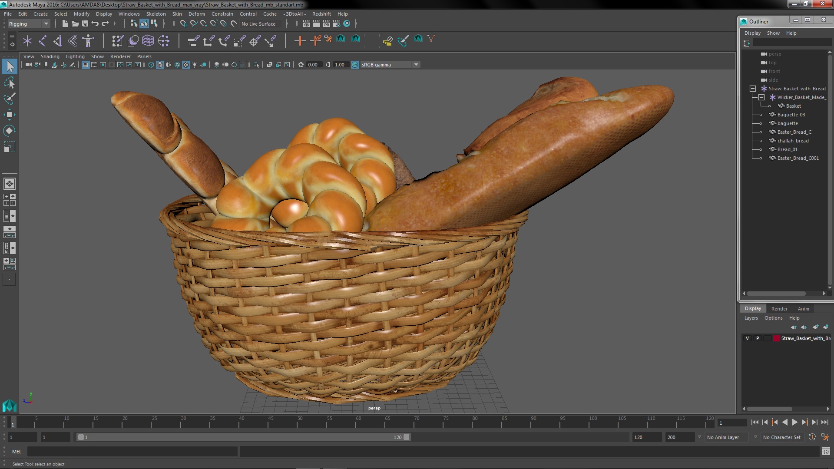Toggle the layer P playback box

click(758, 338)
